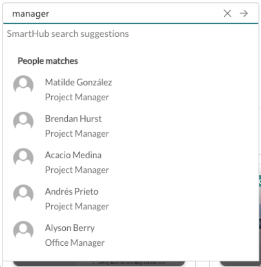Submit the search using the arrow icon
Screen dimensions: 261x267
tap(243, 13)
